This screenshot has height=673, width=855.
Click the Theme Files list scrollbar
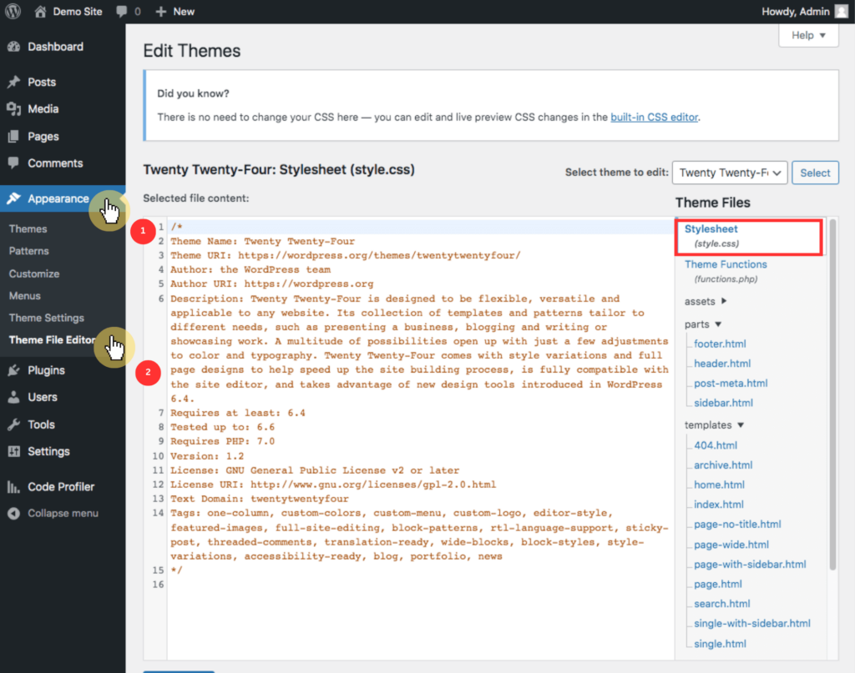click(832, 394)
